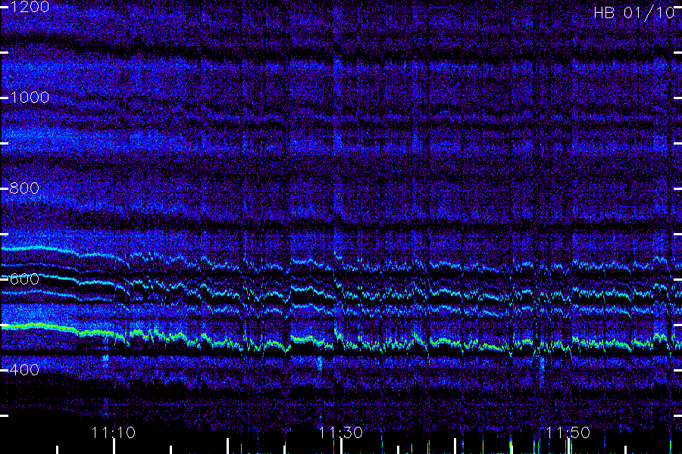Click the 400 frequency axis label

tap(24, 370)
